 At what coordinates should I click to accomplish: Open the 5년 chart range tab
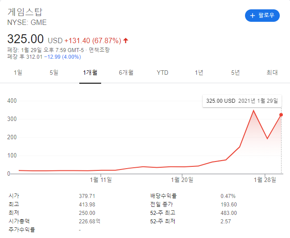(236, 73)
